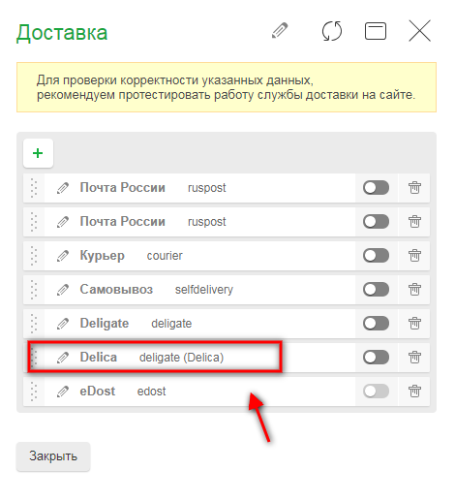Delete the eDost delivery via trash icon
Screen dimensions: 455x502
pyautogui.click(x=414, y=391)
